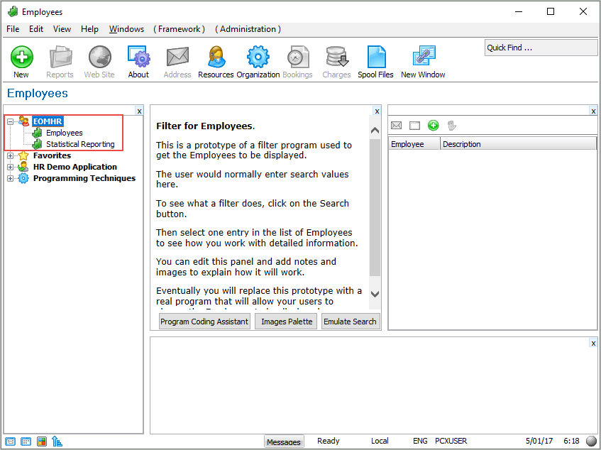
Task: Select HR Demo Application in the tree
Action: (75, 167)
